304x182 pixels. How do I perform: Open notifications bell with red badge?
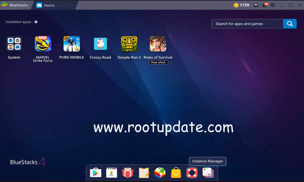pos(265,5)
